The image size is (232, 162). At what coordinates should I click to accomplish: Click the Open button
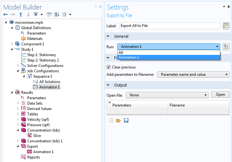click(221, 94)
